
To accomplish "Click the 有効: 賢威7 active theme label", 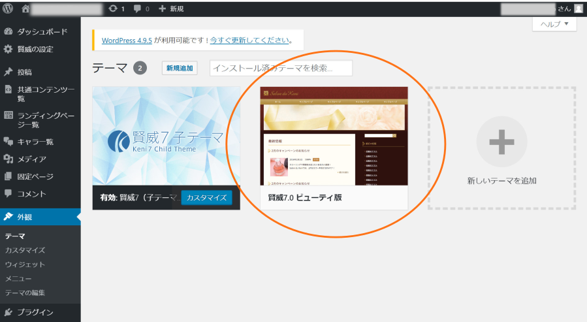I will (138, 197).
